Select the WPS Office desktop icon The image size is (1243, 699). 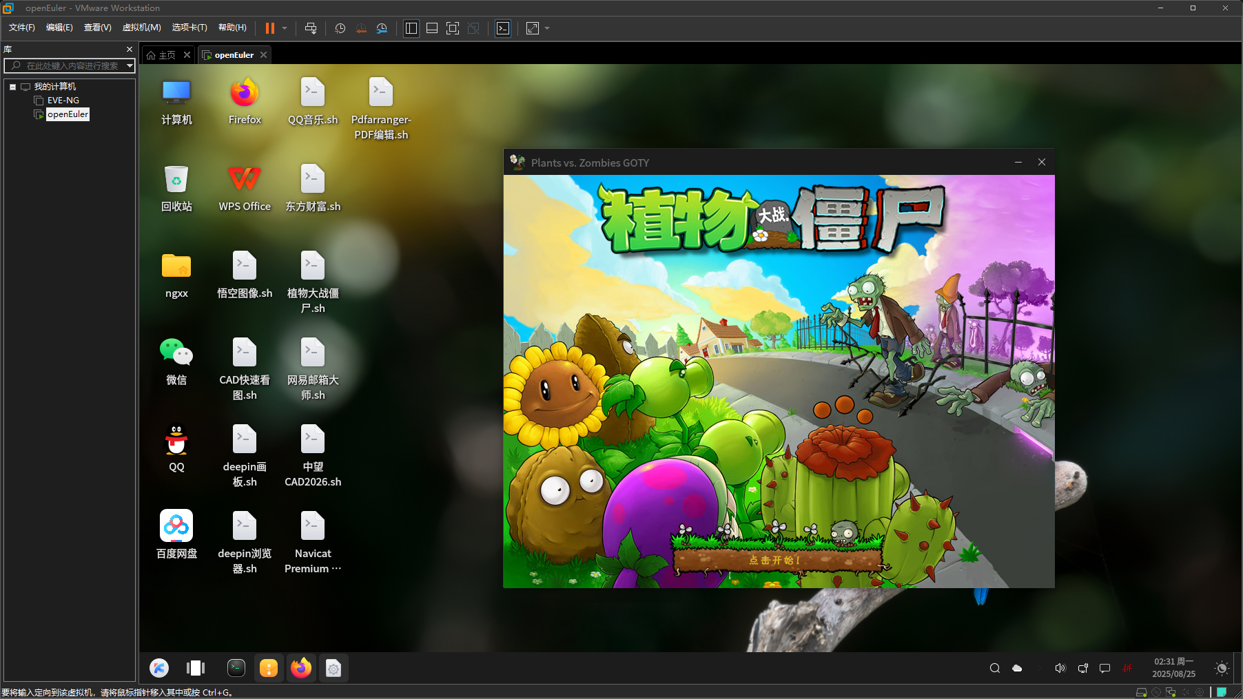click(x=245, y=188)
